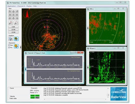The image size is (135, 104).
Task: Click the A-Scan popup window icon
Action: coord(26,53)
